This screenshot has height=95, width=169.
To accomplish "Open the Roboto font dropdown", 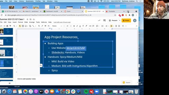I will pyautogui.click(x=57, y=26).
